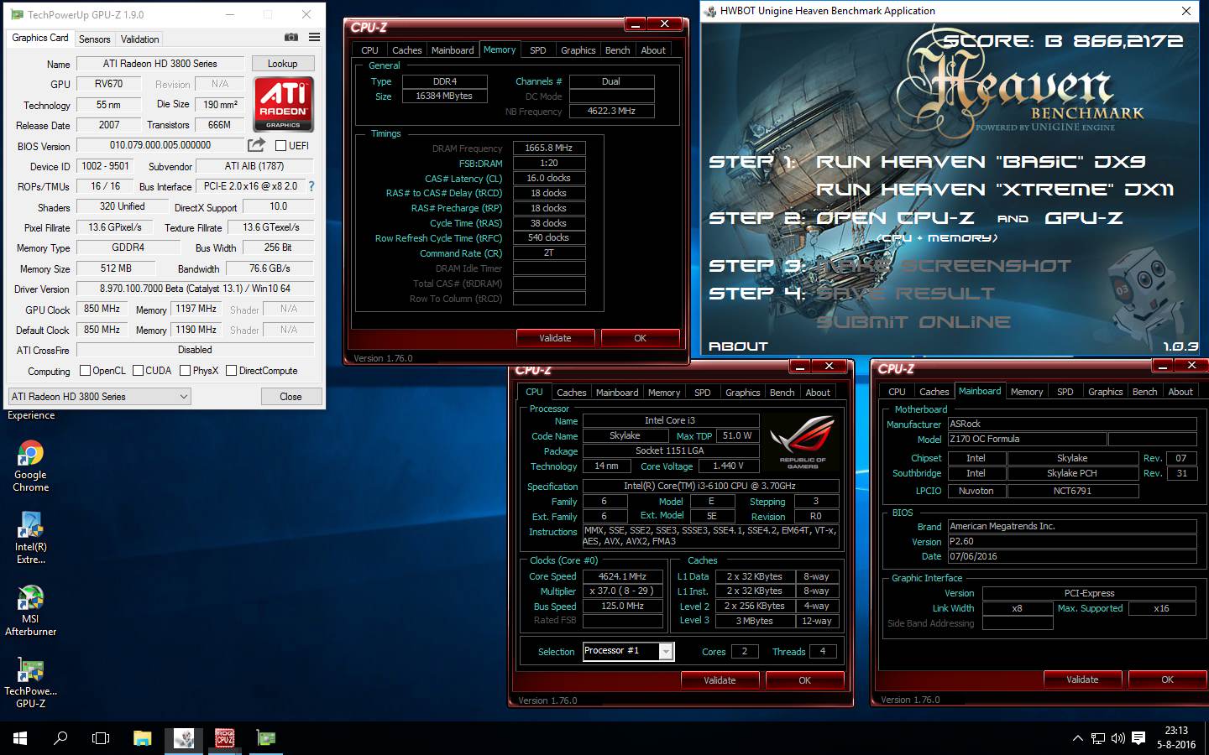This screenshot has width=1209, height=755.
Task: Click the mainboard model Z170 OC Formula
Action: pyautogui.click(x=1027, y=439)
